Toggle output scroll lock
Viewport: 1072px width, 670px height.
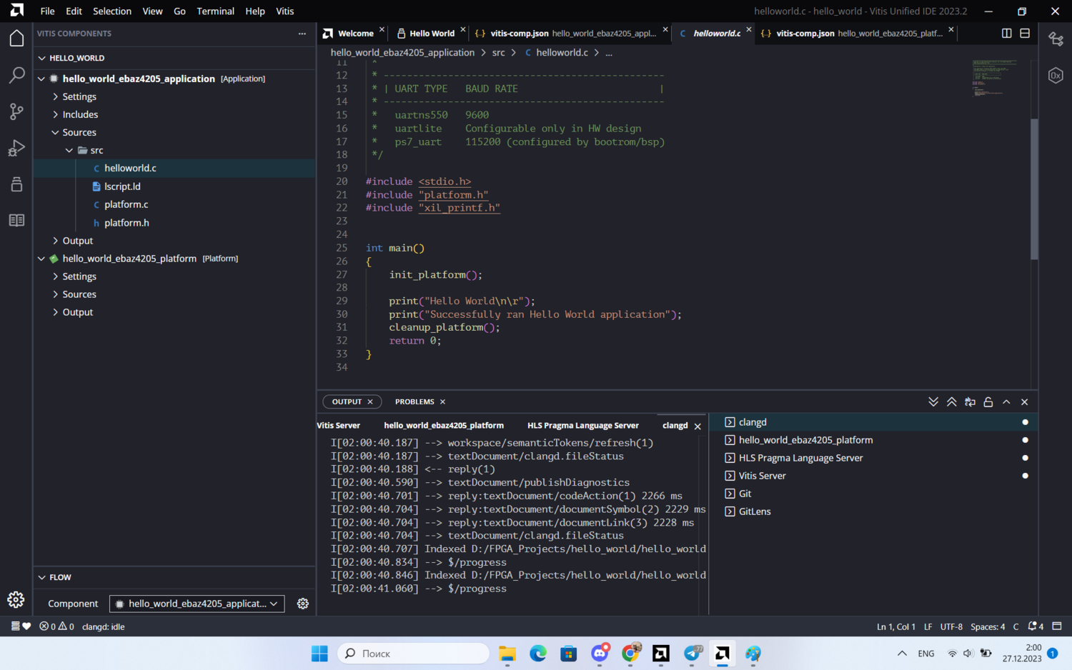pyautogui.click(x=988, y=402)
